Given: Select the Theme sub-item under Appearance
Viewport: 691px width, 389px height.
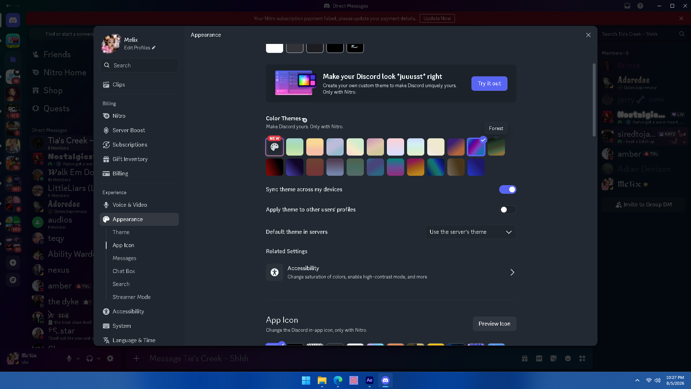Looking at the screenshot, I should point(121,232).
